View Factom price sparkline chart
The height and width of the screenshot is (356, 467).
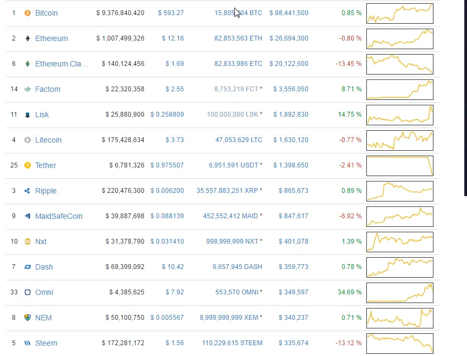[x=400, y=90]
